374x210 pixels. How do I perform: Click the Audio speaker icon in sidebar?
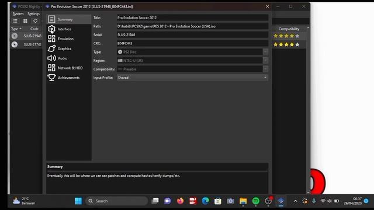[51, 58]
